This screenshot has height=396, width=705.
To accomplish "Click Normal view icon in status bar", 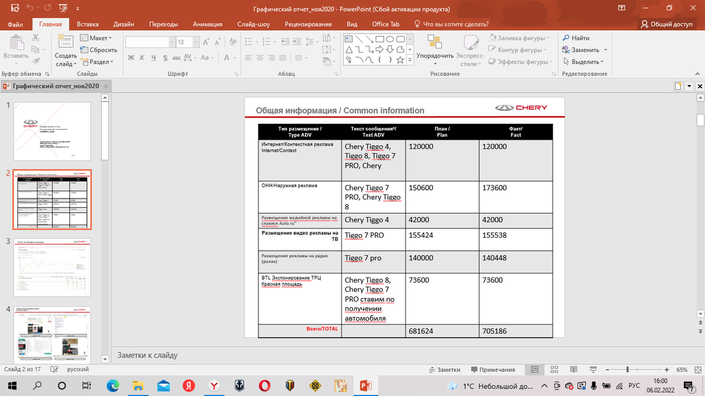I will [x=535, y=370].
